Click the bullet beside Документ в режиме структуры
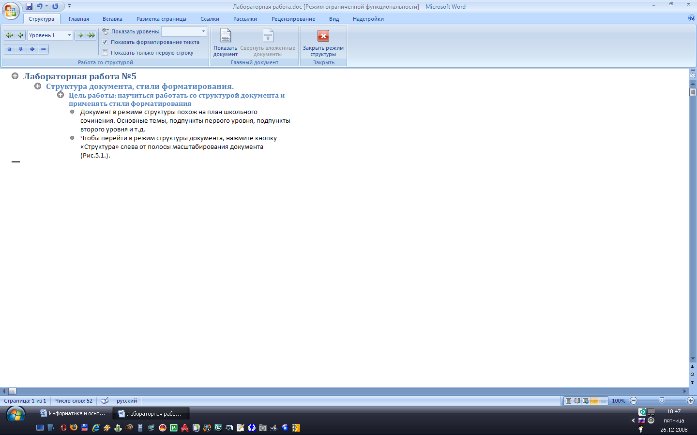The height and width of the screenshot is (435, 697). pos(72,112)
